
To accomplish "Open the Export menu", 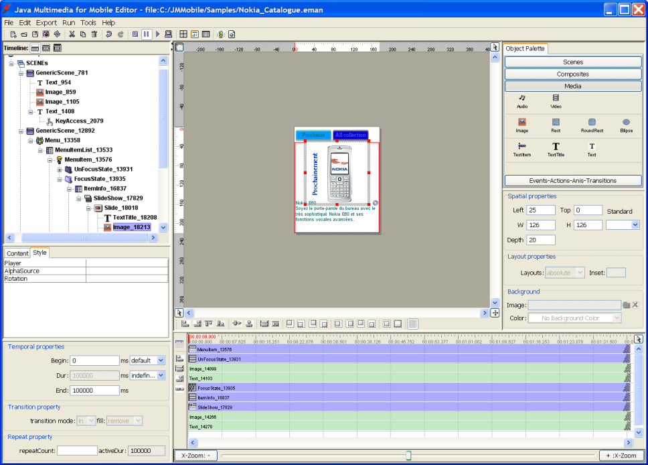I will tap(46, 21).
